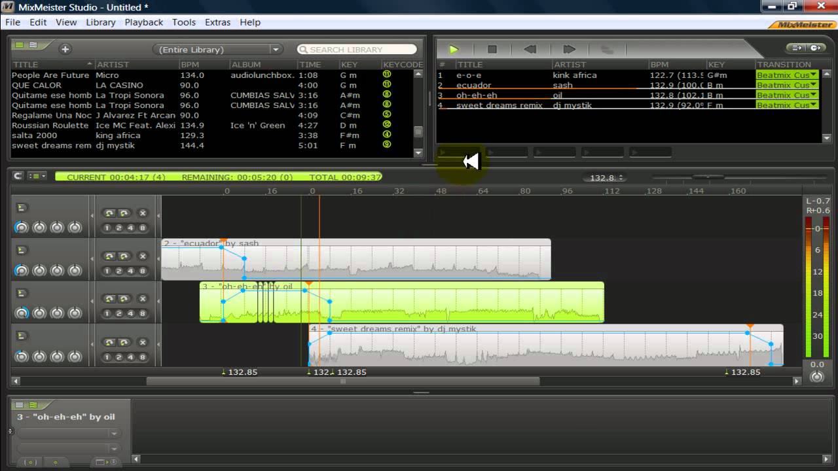Toggle list view in bottom track panel
The width and height of the screenshot is (838, 471).
coord(20,405)
